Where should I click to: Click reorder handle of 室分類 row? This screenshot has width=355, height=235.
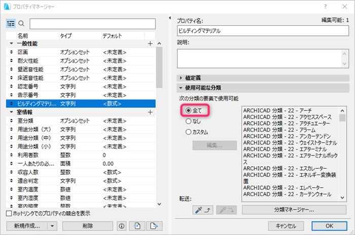tap(11, 121)
